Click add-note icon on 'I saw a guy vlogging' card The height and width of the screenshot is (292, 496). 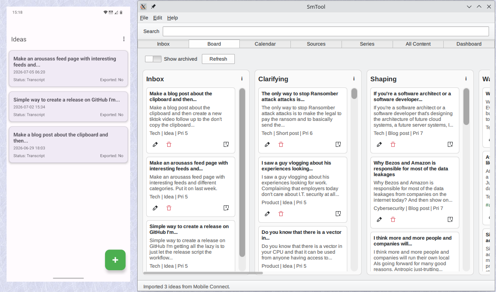(x=338, y=214)
